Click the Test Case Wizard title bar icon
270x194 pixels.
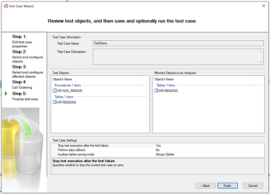point(5,6)
